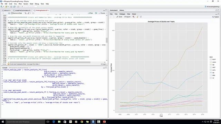Open the Code menu
The width and height of the screenshot is (221, 124).
[11, 4]
